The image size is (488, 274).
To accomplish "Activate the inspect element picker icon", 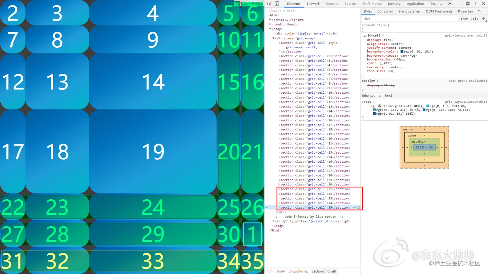I will pyautogui.click(x=269, y=4).
